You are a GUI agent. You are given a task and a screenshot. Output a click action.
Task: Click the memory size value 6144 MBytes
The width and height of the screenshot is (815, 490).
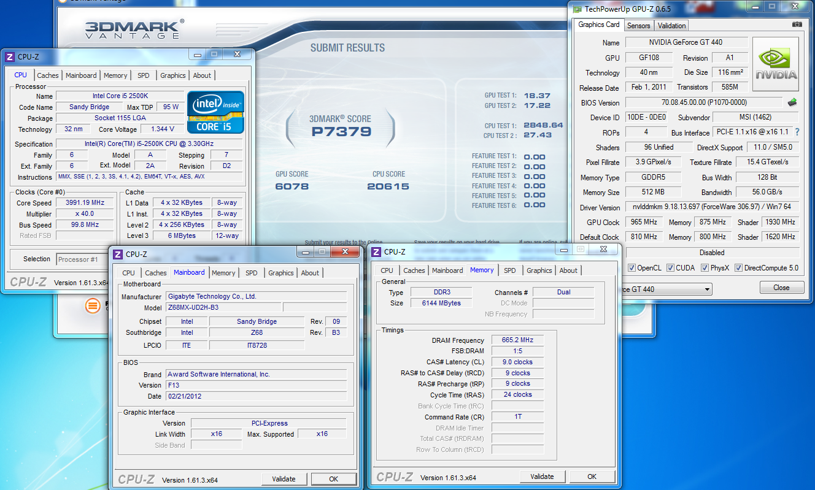[442, 303]
